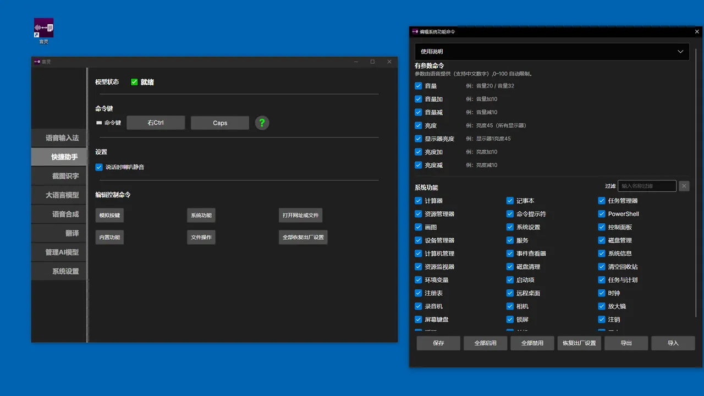Click the 打开网址或文件 button
Viewport: 704px width, 396px height.
point(300,215)
